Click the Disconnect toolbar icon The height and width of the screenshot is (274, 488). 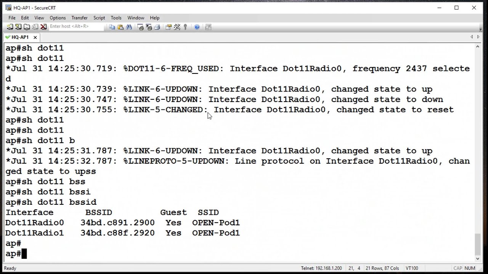tap(43, 27)
